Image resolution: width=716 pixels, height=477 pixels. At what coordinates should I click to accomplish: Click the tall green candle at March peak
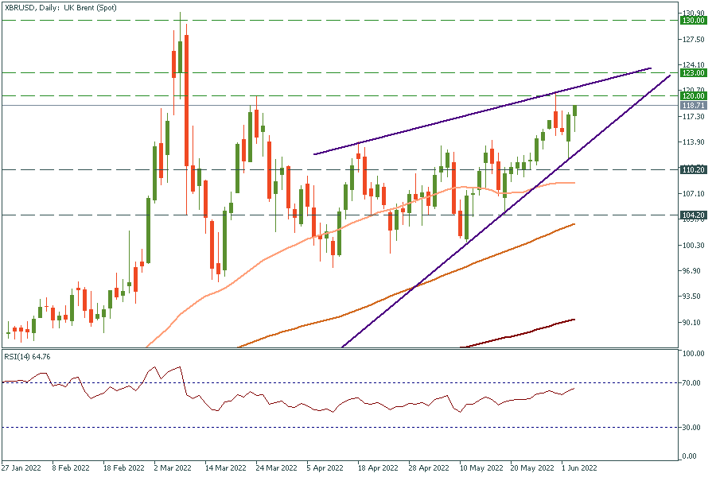[x=181, y=56]
